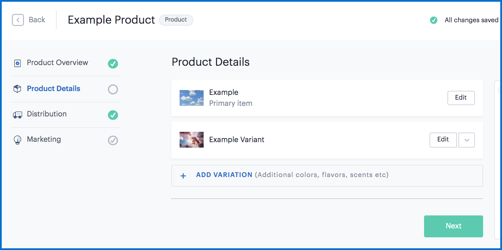Viewport: 502px width, 250px height.
Task: Click the Product Overview clipboard icon
Action: tap(18, 63)
